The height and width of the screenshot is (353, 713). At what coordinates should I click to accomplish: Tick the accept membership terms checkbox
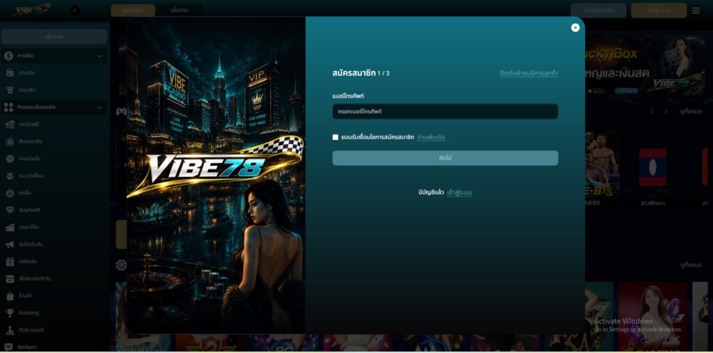(336, 137)
